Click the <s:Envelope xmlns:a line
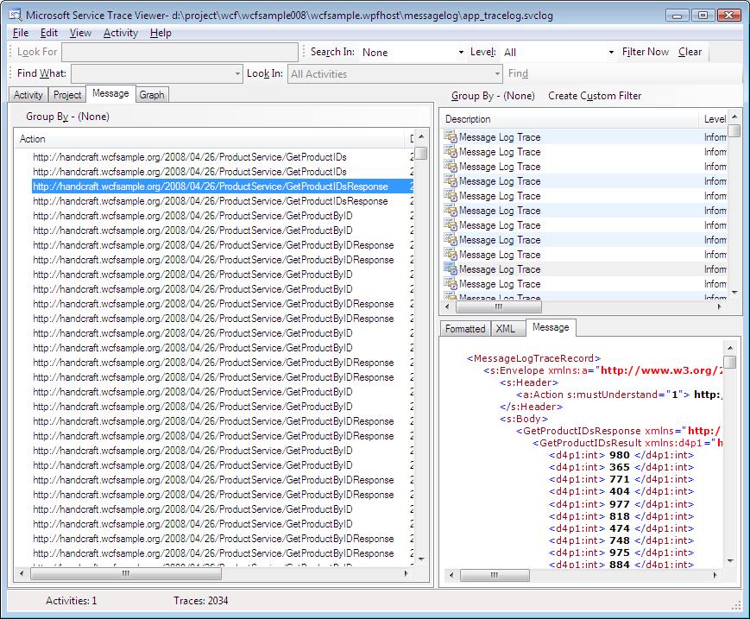 point(602,370)
